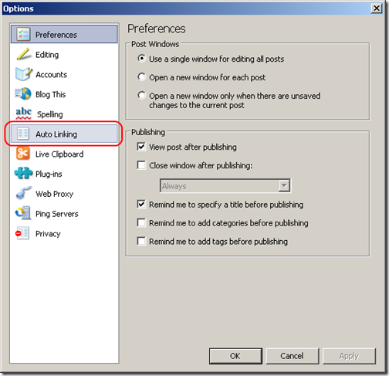
Task: Select the Spelling section
Action: pyautogui.click(x=50, y=114)
